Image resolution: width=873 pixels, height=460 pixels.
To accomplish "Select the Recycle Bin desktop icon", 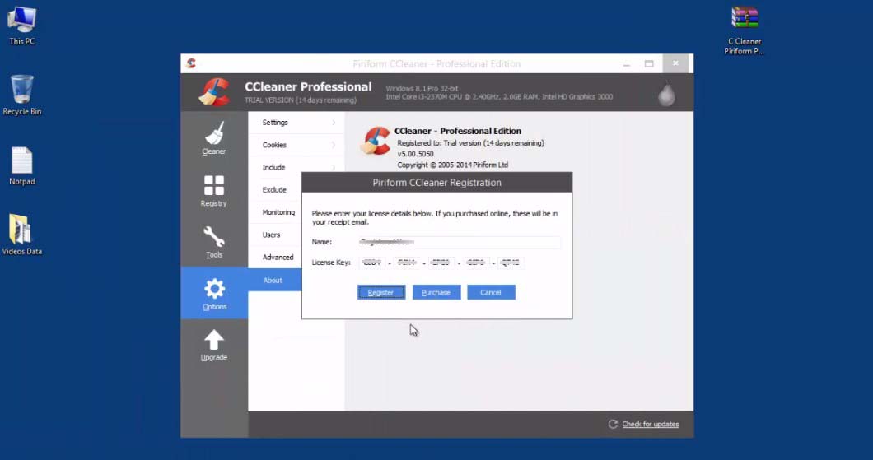I will (21, 95).
